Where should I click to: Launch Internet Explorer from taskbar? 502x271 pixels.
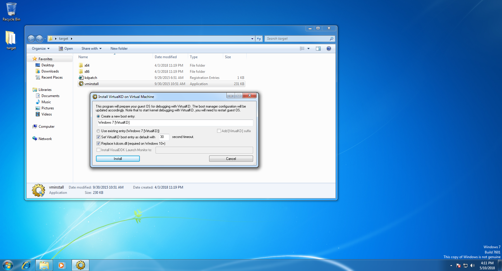point(26,265)
